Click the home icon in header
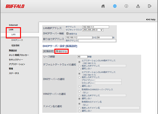Screen dimensions: 158x114 pos(103,6)
